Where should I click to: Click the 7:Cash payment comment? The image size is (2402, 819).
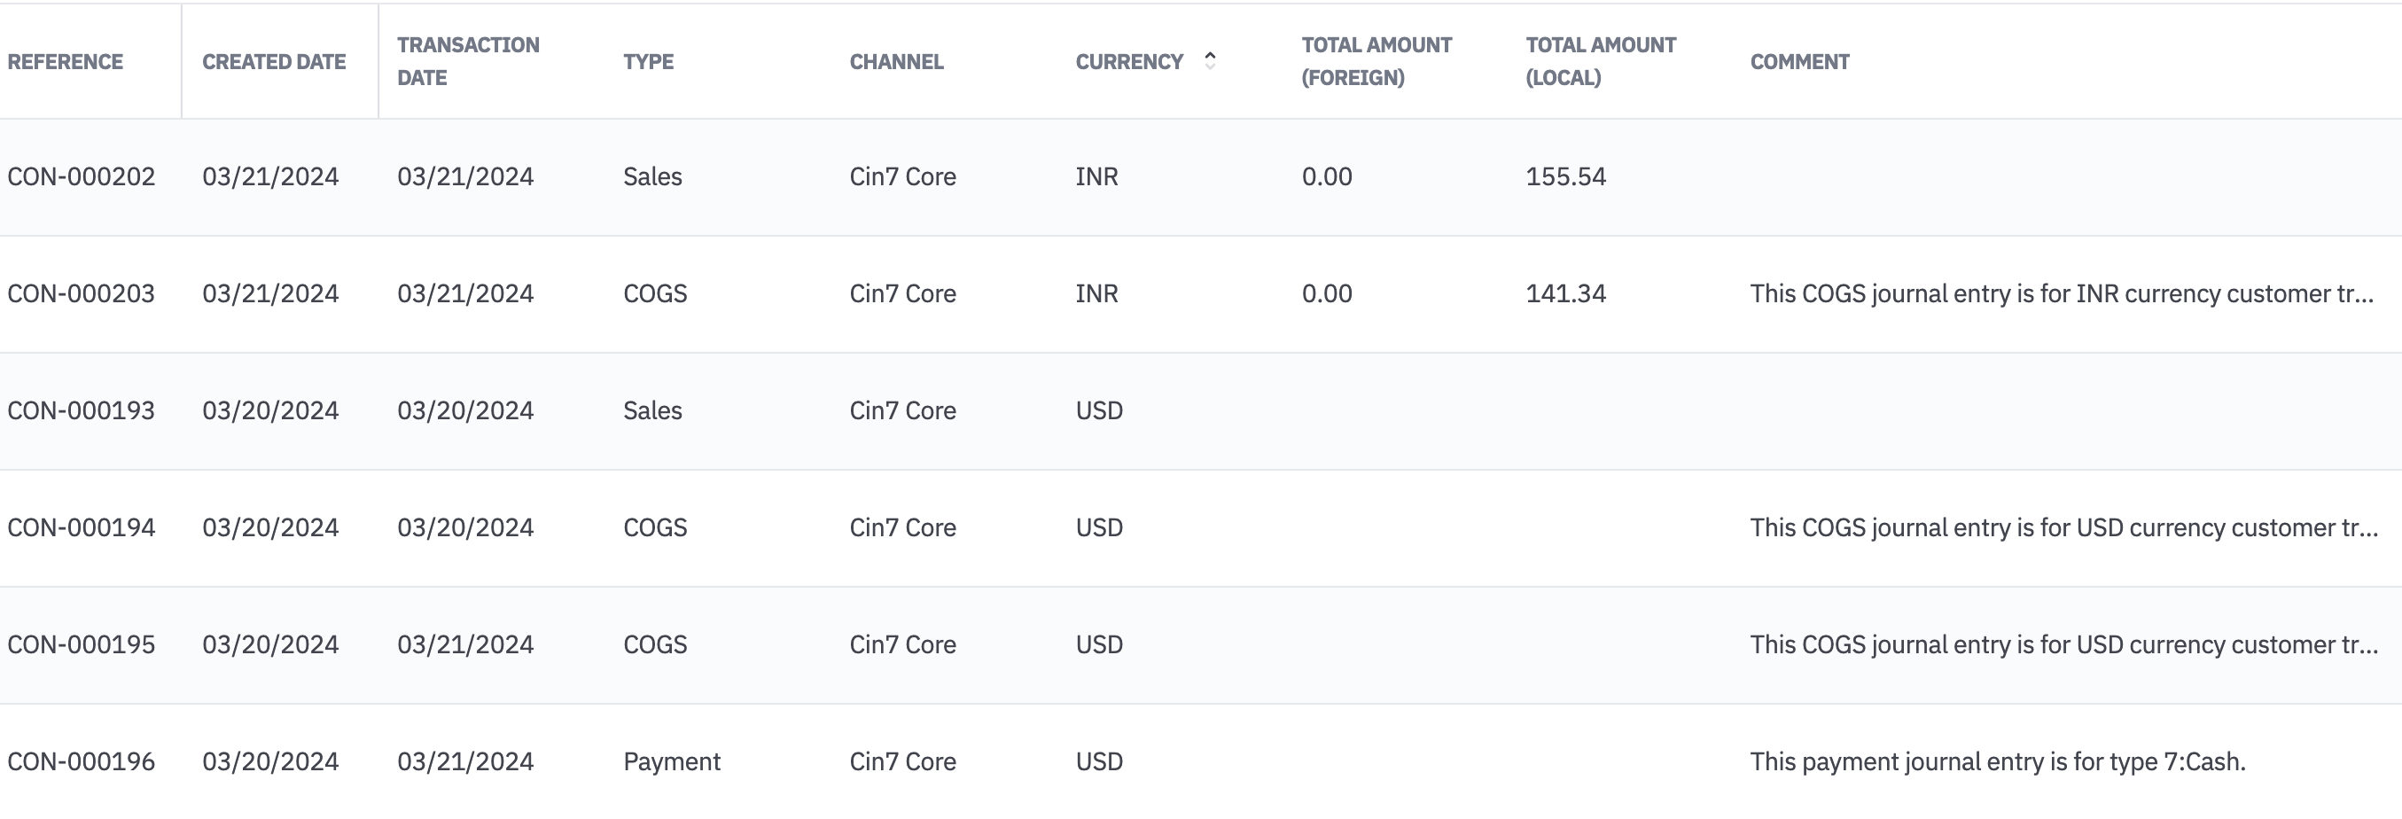tap(1997, 762)
